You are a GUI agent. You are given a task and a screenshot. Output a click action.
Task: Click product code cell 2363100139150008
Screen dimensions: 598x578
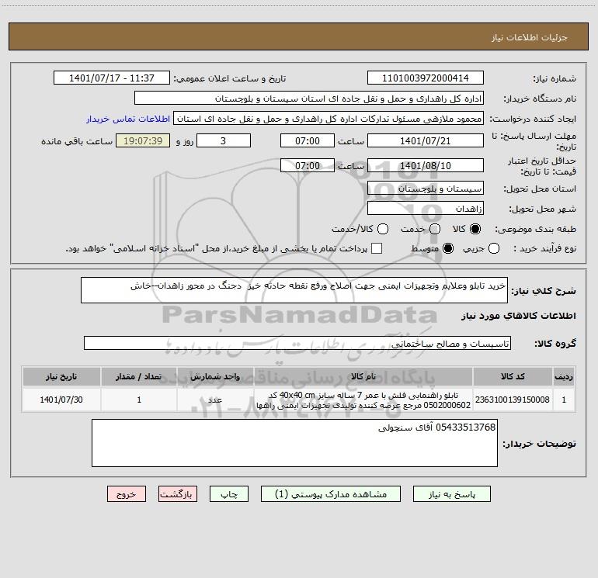(513, 400)
